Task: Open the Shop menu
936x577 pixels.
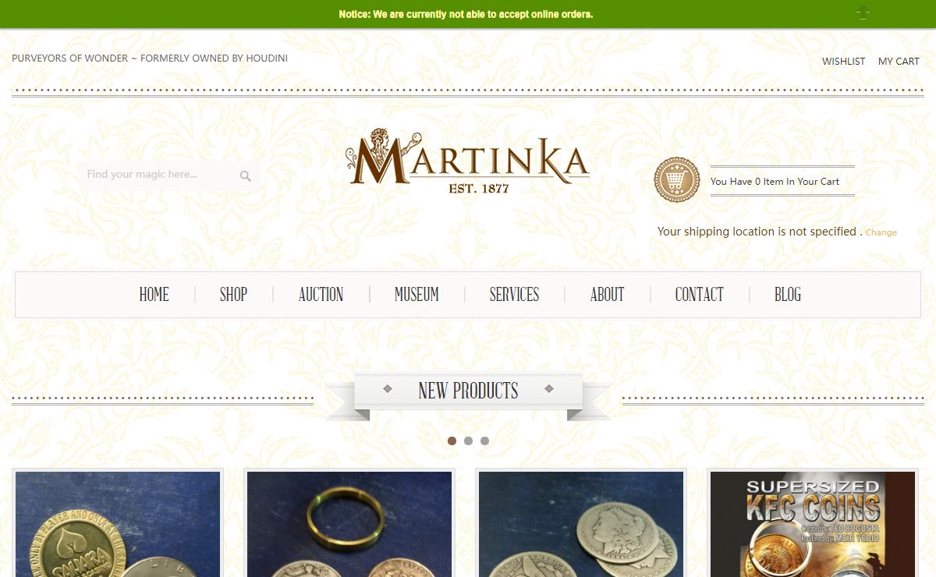Action: 233,294
